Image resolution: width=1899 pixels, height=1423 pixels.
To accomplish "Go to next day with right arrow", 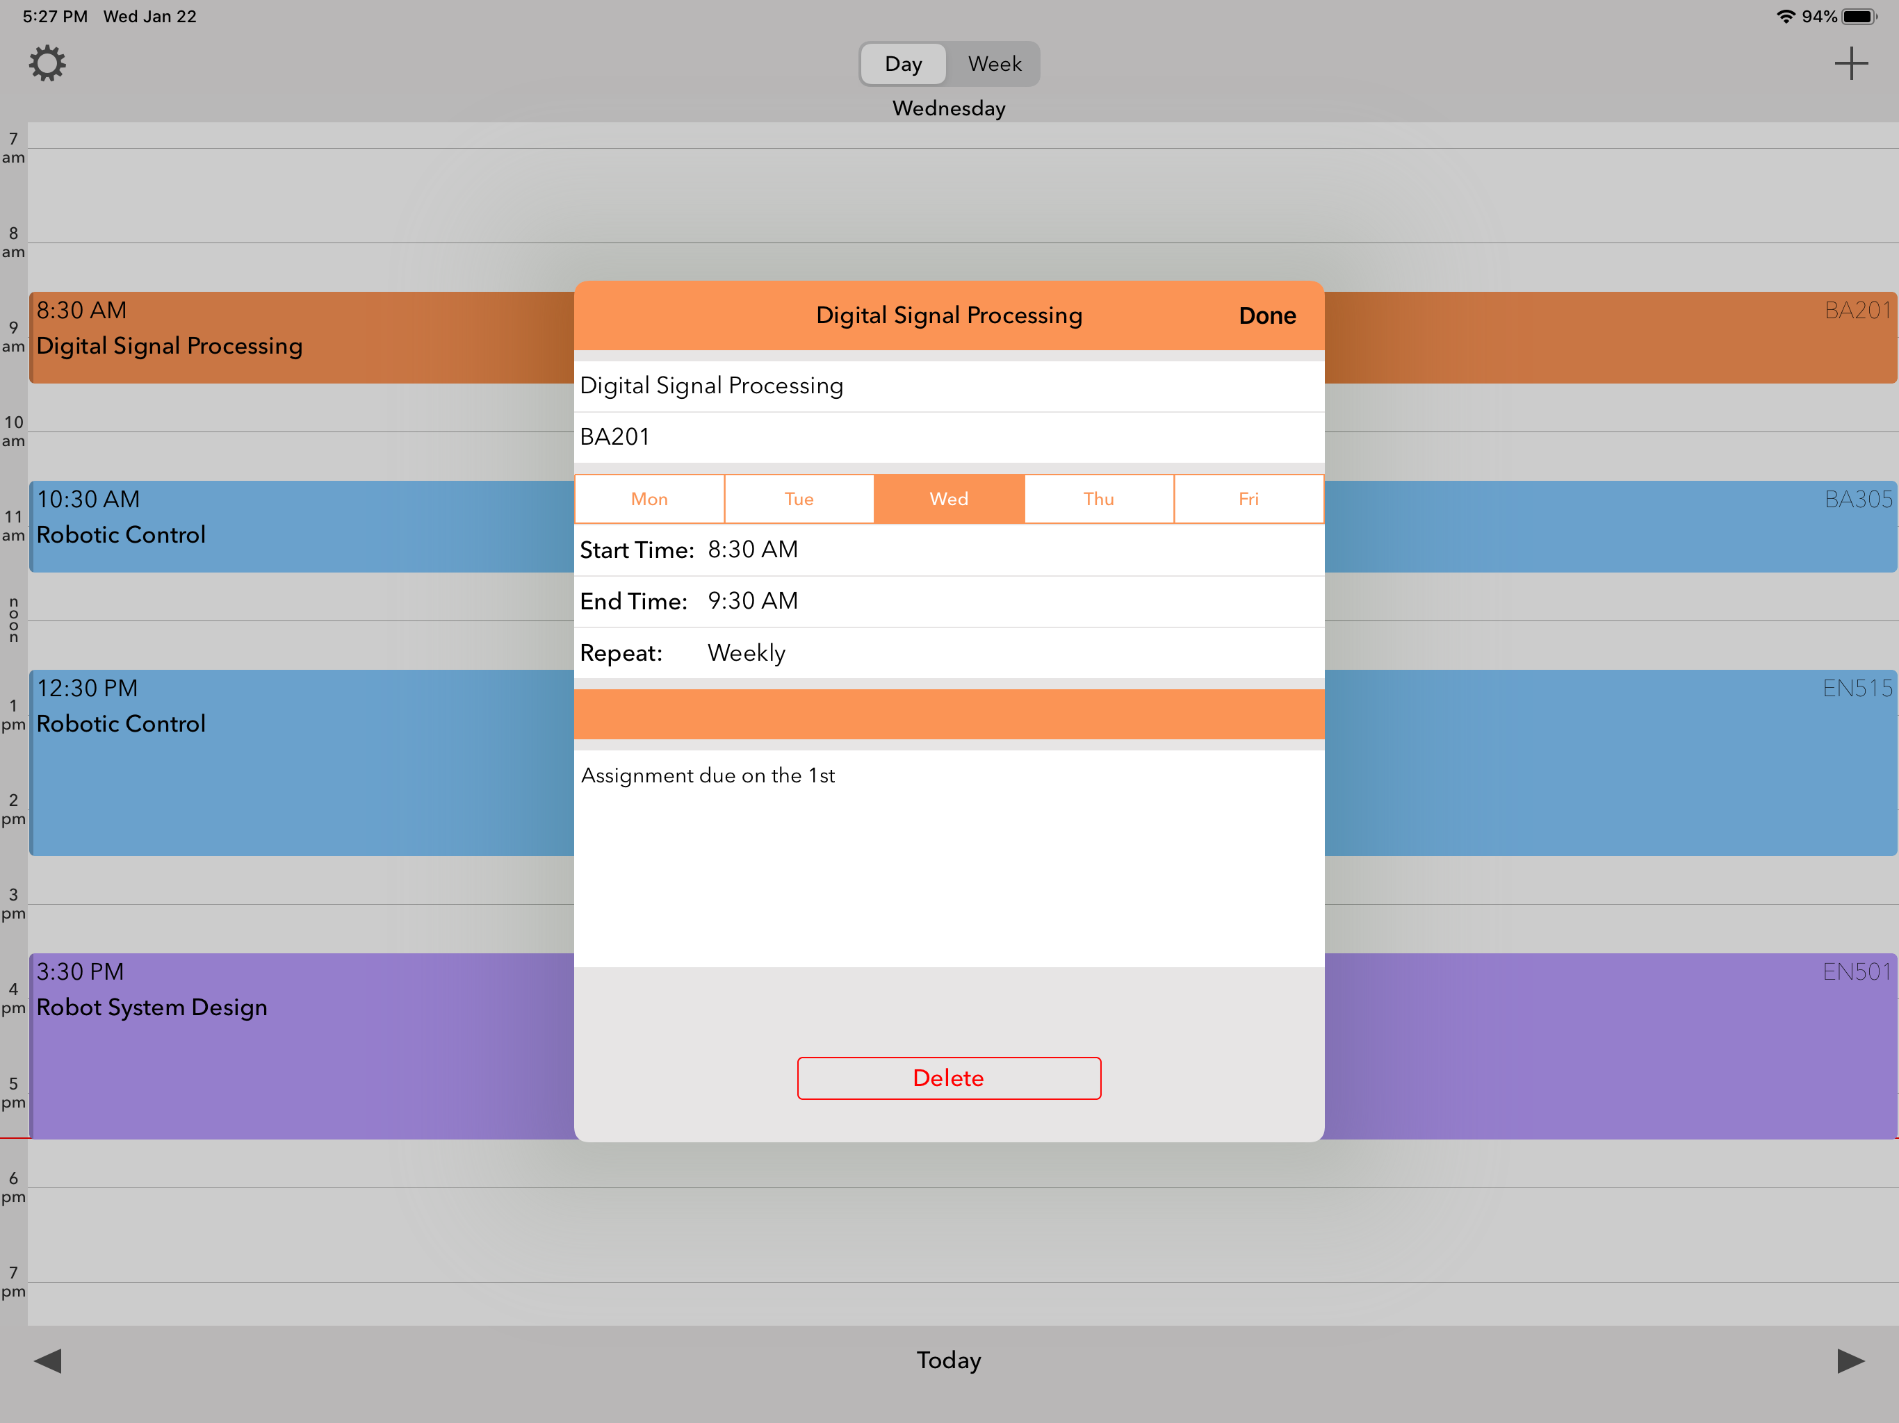I will pyautogui.click(x=1850, y=1360).
